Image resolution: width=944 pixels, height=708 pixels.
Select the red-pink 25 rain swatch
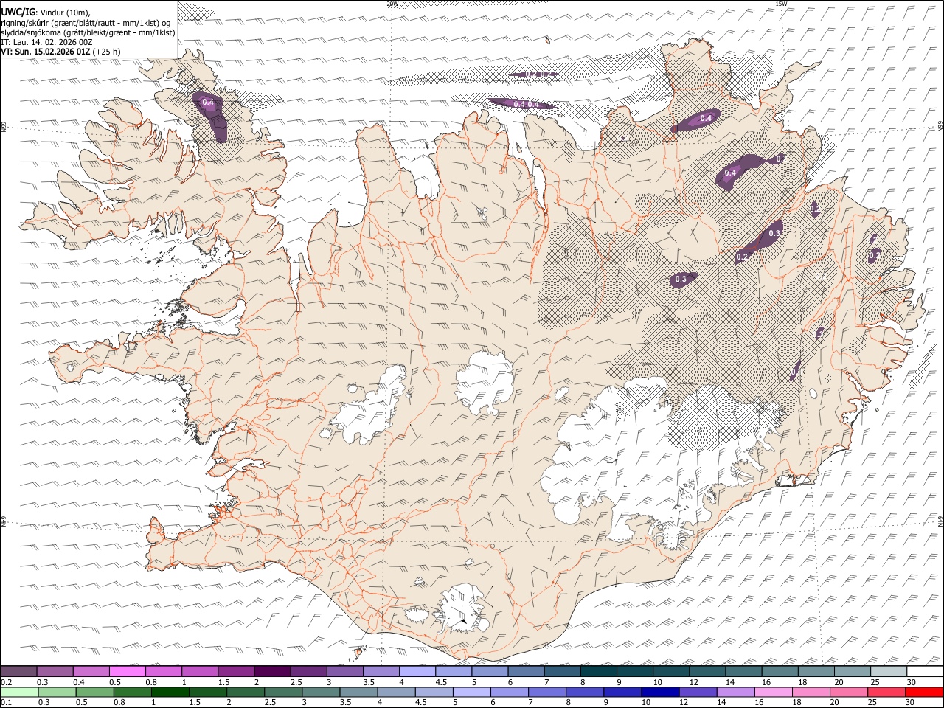click(x=886, y=692)
